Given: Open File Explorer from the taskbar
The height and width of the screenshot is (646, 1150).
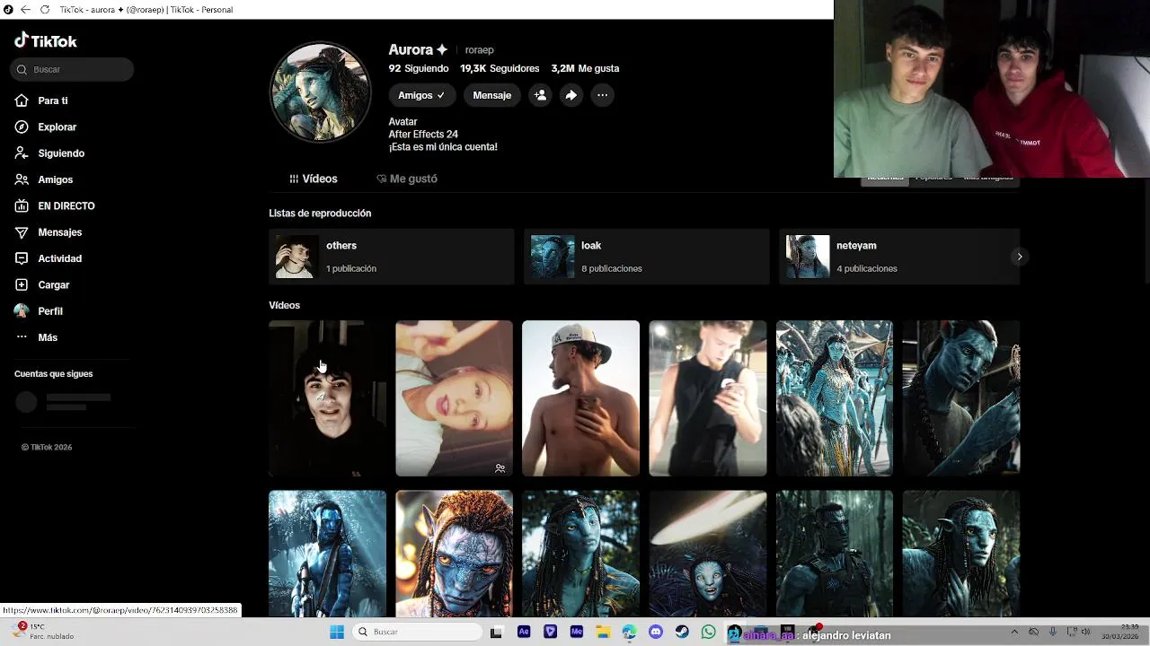Looking at the screenshot, I should (x=603, y=632).
